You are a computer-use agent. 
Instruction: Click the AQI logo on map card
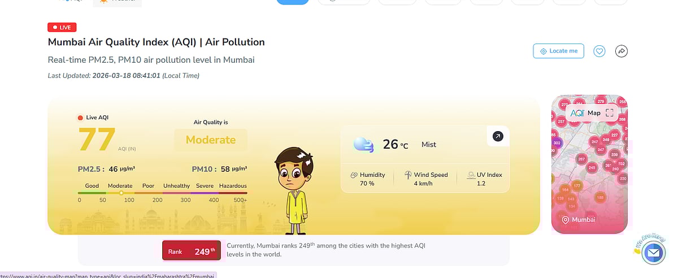577,113
